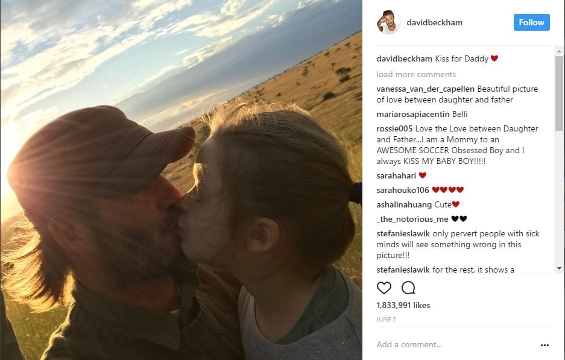The width and height of the screenshot is (565, 360).
Task: Open ashalinahuang's profile
Action: pyautogui.click(x=404, y=204)
